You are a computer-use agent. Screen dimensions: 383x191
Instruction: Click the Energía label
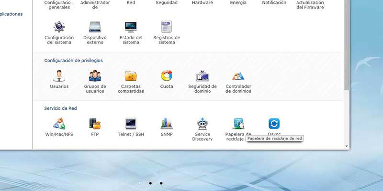coord(238,3)
